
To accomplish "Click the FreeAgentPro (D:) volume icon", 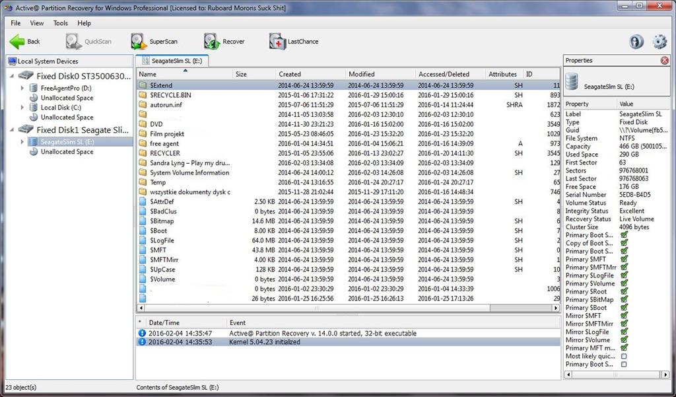I will 33,88.
